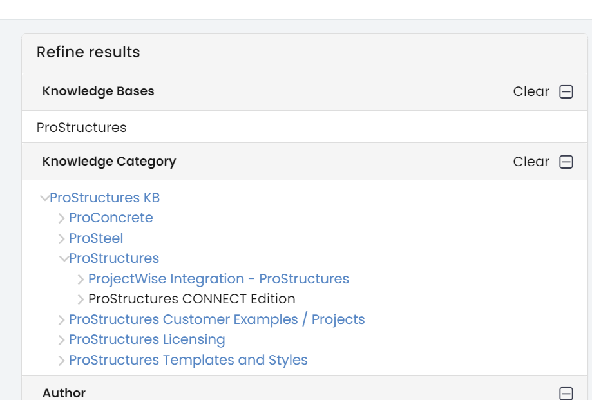Expand the ProSteel chevron
Image resolution: width=592 pixels, height=400 pixels.
click(x=62, y=238)
